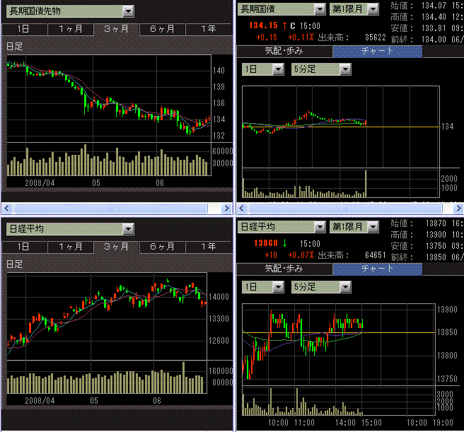Click 出来高 value 35622

click(375, 37)
